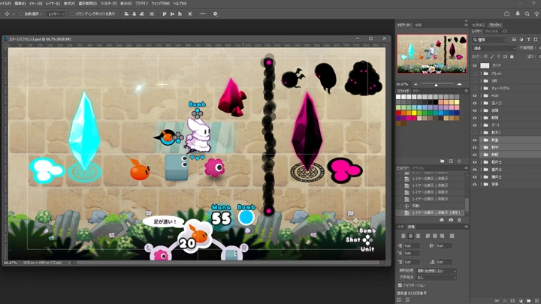The height and width of the screenshot is (304, 541).
Task: Click create new document from state icon in History
Action: (442, 220)
